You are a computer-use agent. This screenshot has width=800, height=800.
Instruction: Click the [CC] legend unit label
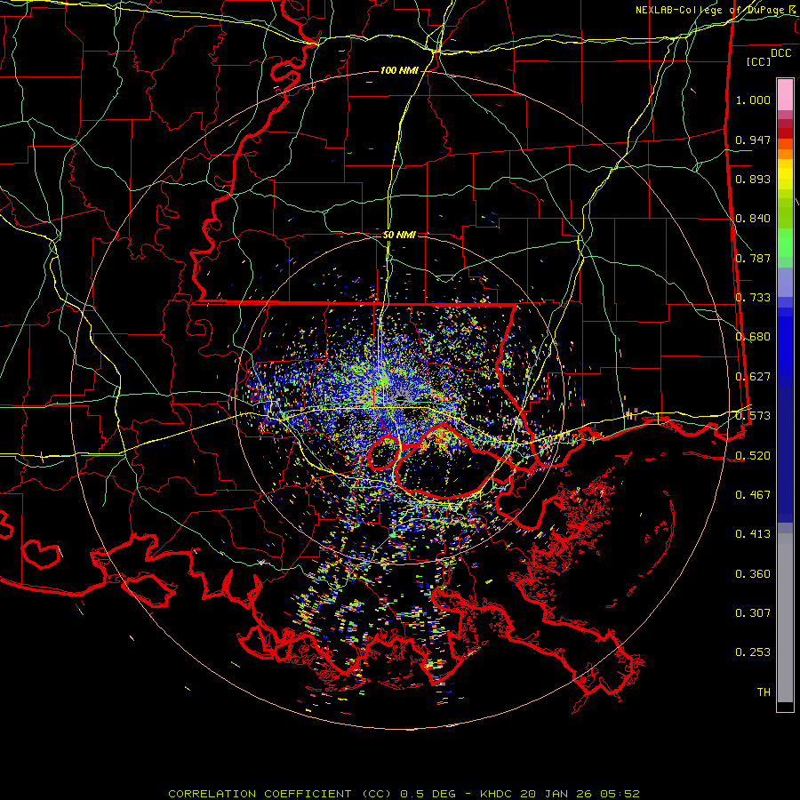(x=758, y=61)
